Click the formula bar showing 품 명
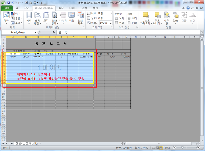 tap(128, 32)
